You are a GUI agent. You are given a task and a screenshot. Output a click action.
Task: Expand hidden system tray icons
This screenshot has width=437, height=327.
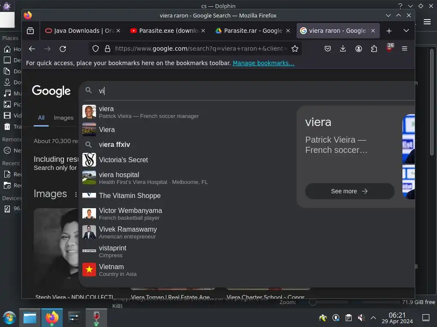point(373,318)
